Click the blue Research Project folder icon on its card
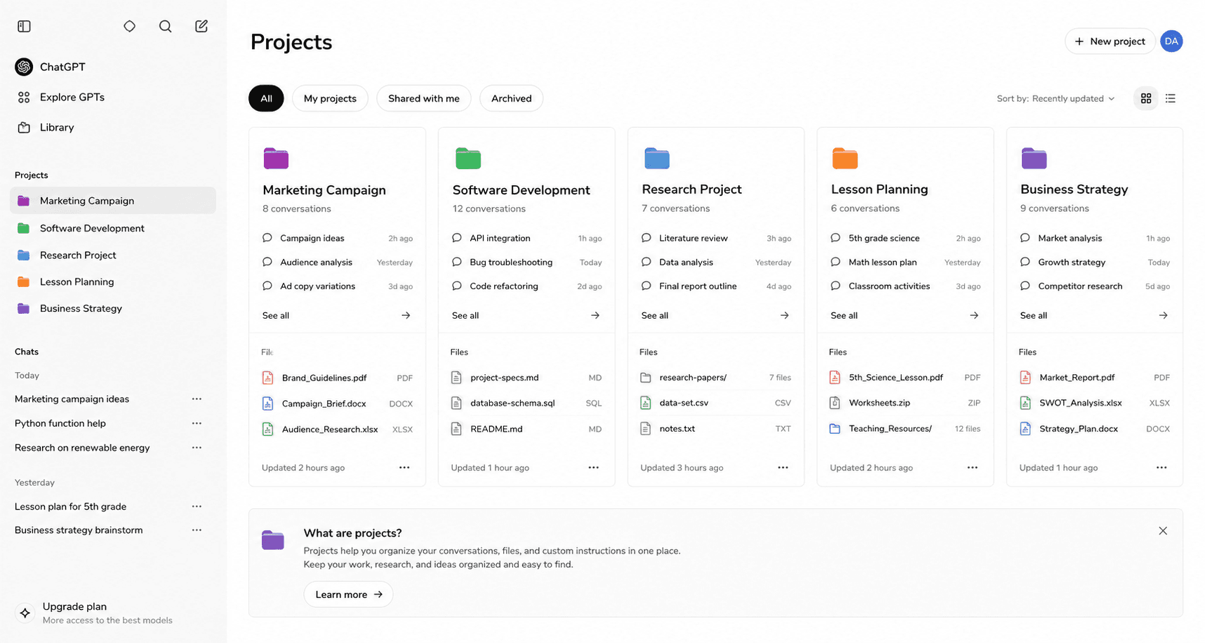The width and height of the screenshot is (1205, 643). [x=657, y=159]
